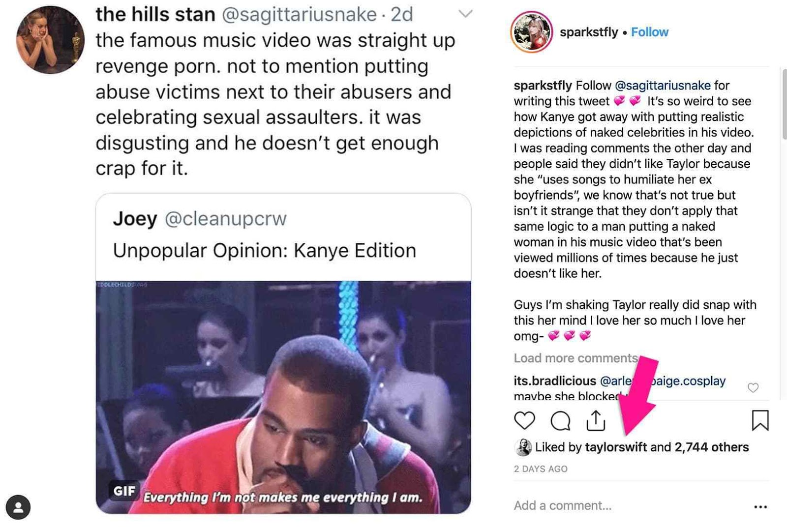Click taylorswift in the liked-by line
This screenshot has width=787, height=529.
[616, 447]
